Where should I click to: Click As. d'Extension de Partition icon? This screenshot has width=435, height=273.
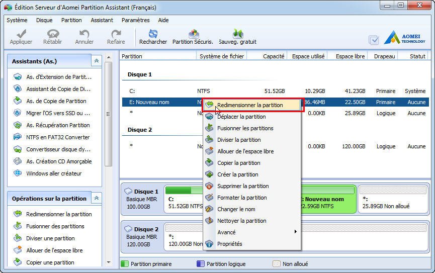point(18,77)
